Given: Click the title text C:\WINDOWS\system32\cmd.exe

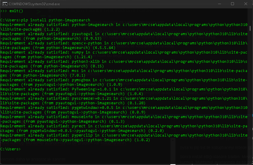Looking at the screenshot, I should coord(34,4).
